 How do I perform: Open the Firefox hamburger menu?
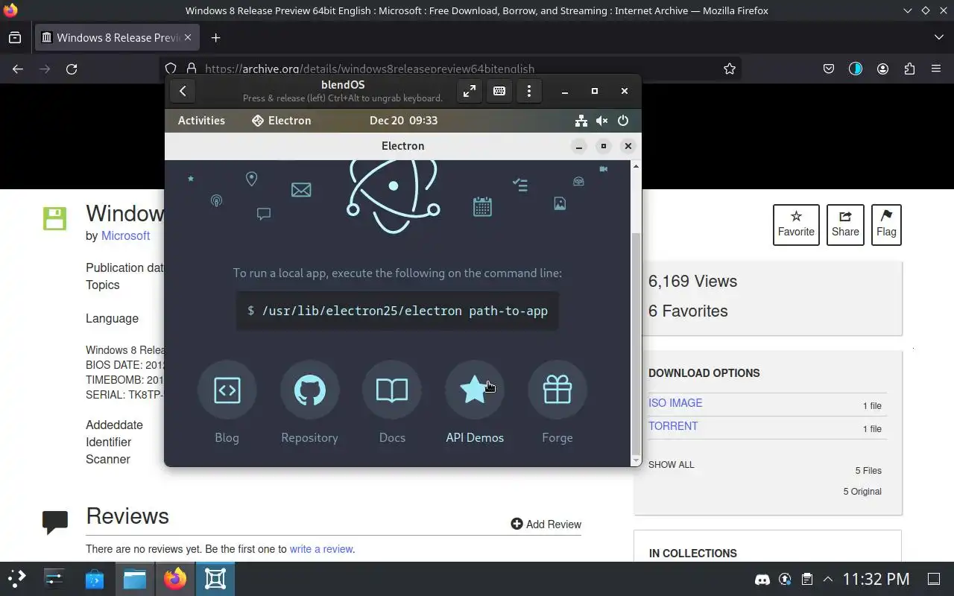tap(936, 69)
